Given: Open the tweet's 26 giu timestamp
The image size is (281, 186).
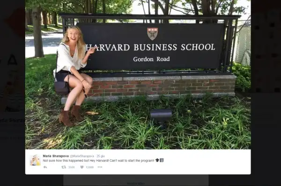Looking at the screenshot, I should tap(101, 156).
